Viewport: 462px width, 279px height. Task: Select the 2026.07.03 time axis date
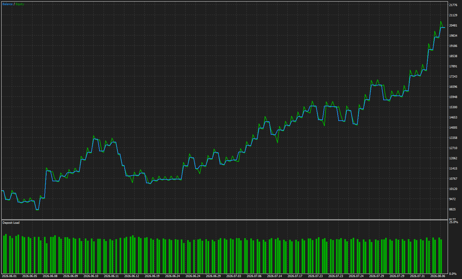click(x=234, y=276)
